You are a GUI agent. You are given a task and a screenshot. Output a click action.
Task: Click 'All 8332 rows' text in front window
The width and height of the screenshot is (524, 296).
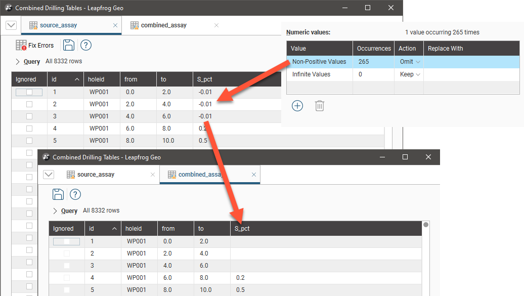pos(101,210)
